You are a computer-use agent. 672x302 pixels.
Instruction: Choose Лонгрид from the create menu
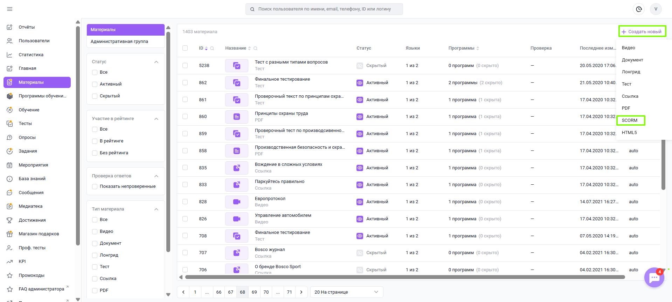click(631, 72)
